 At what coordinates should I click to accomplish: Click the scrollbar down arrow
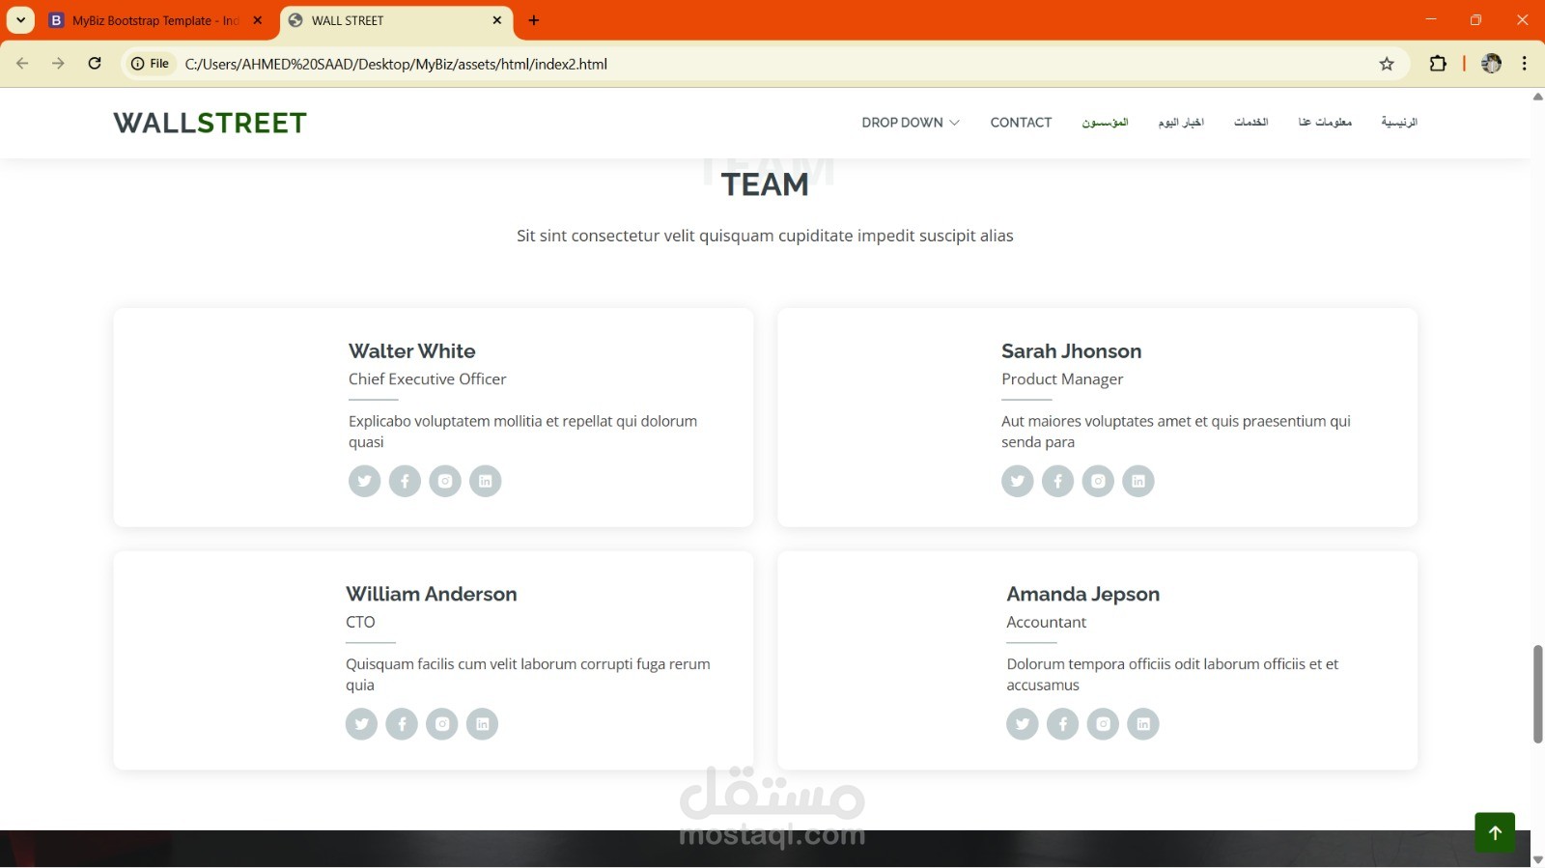click(x=1537, y=859)
